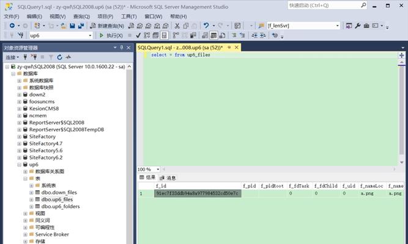Click the Object Explorer disconnect icon
Image resolution: width=408 pixels, height=244 pixels.
coord(34,57)
